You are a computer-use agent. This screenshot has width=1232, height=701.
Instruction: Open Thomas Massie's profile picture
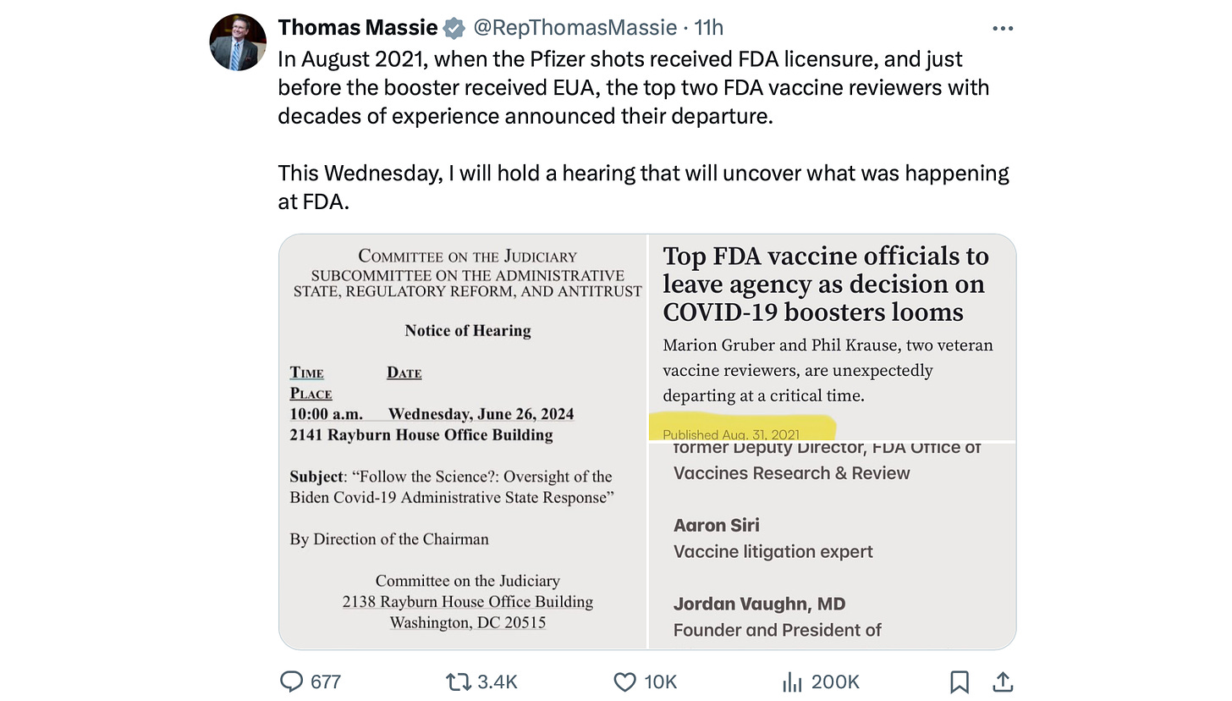tap(238, 42)
